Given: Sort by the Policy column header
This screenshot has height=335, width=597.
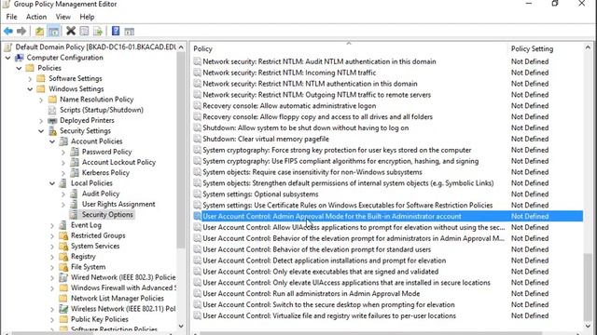Looking at the screenshot, I should pos(349,48).
